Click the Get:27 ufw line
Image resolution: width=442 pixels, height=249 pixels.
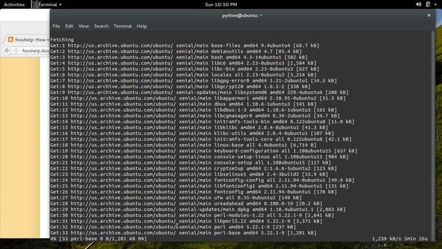tap(176, 198)
